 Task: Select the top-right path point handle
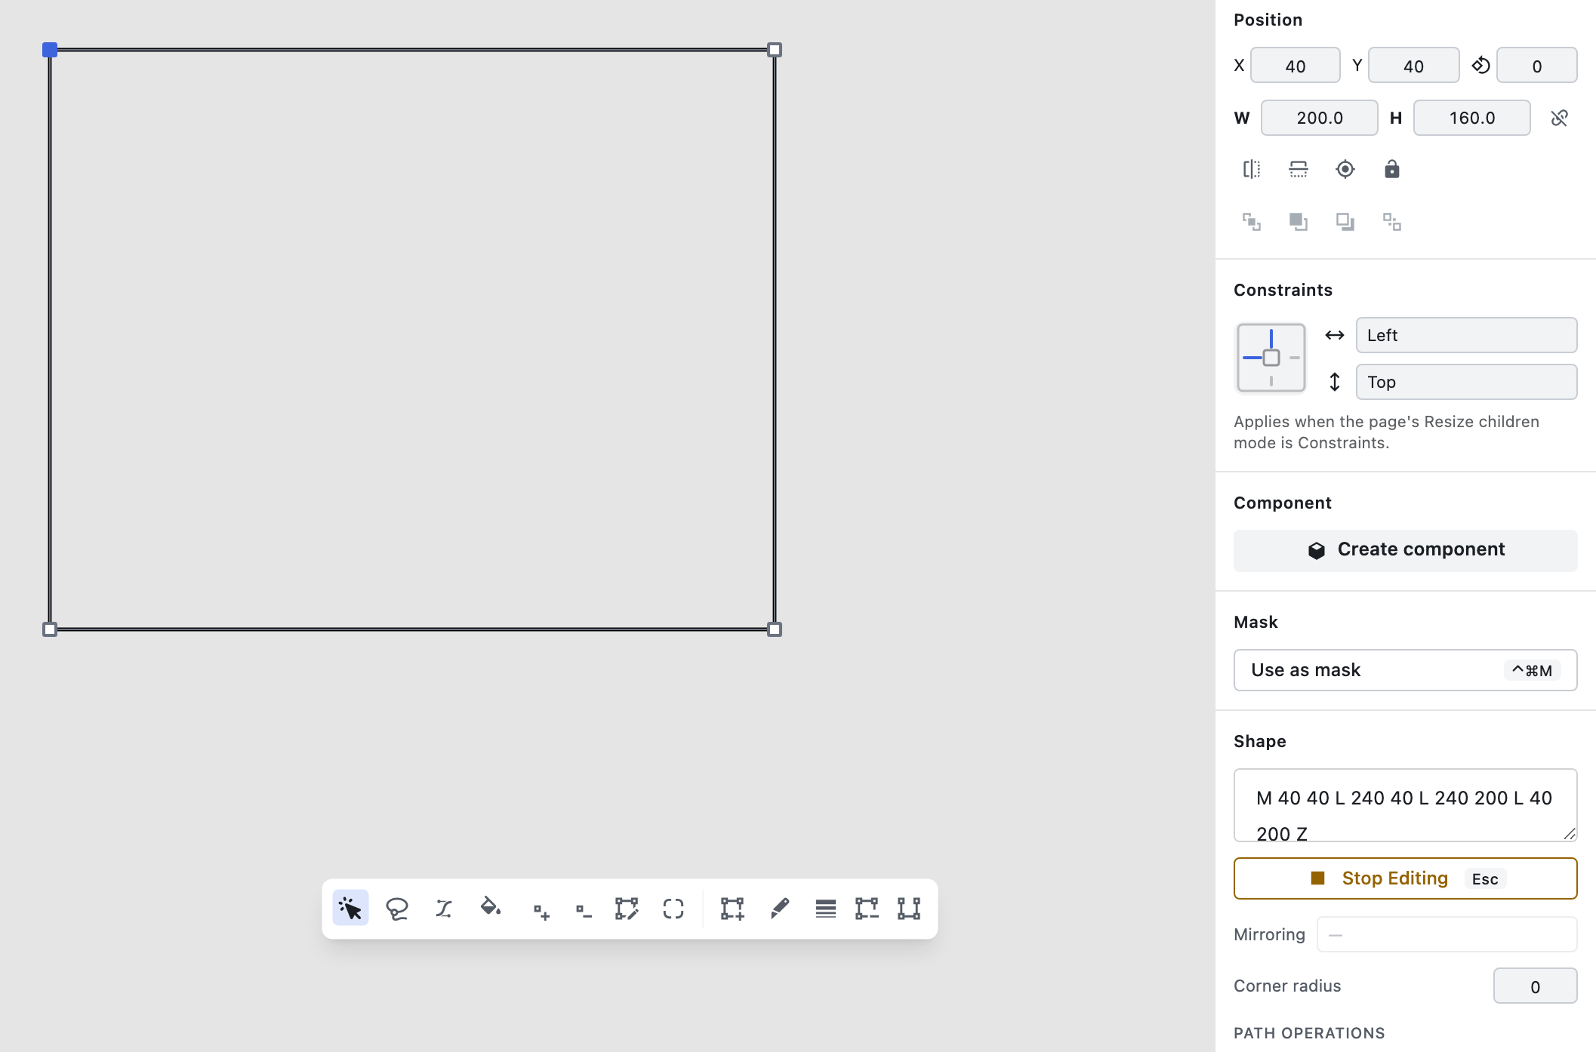click(x=775, y=50)
